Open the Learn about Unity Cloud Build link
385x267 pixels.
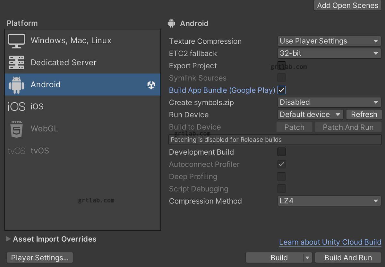[x=330, y=242]
